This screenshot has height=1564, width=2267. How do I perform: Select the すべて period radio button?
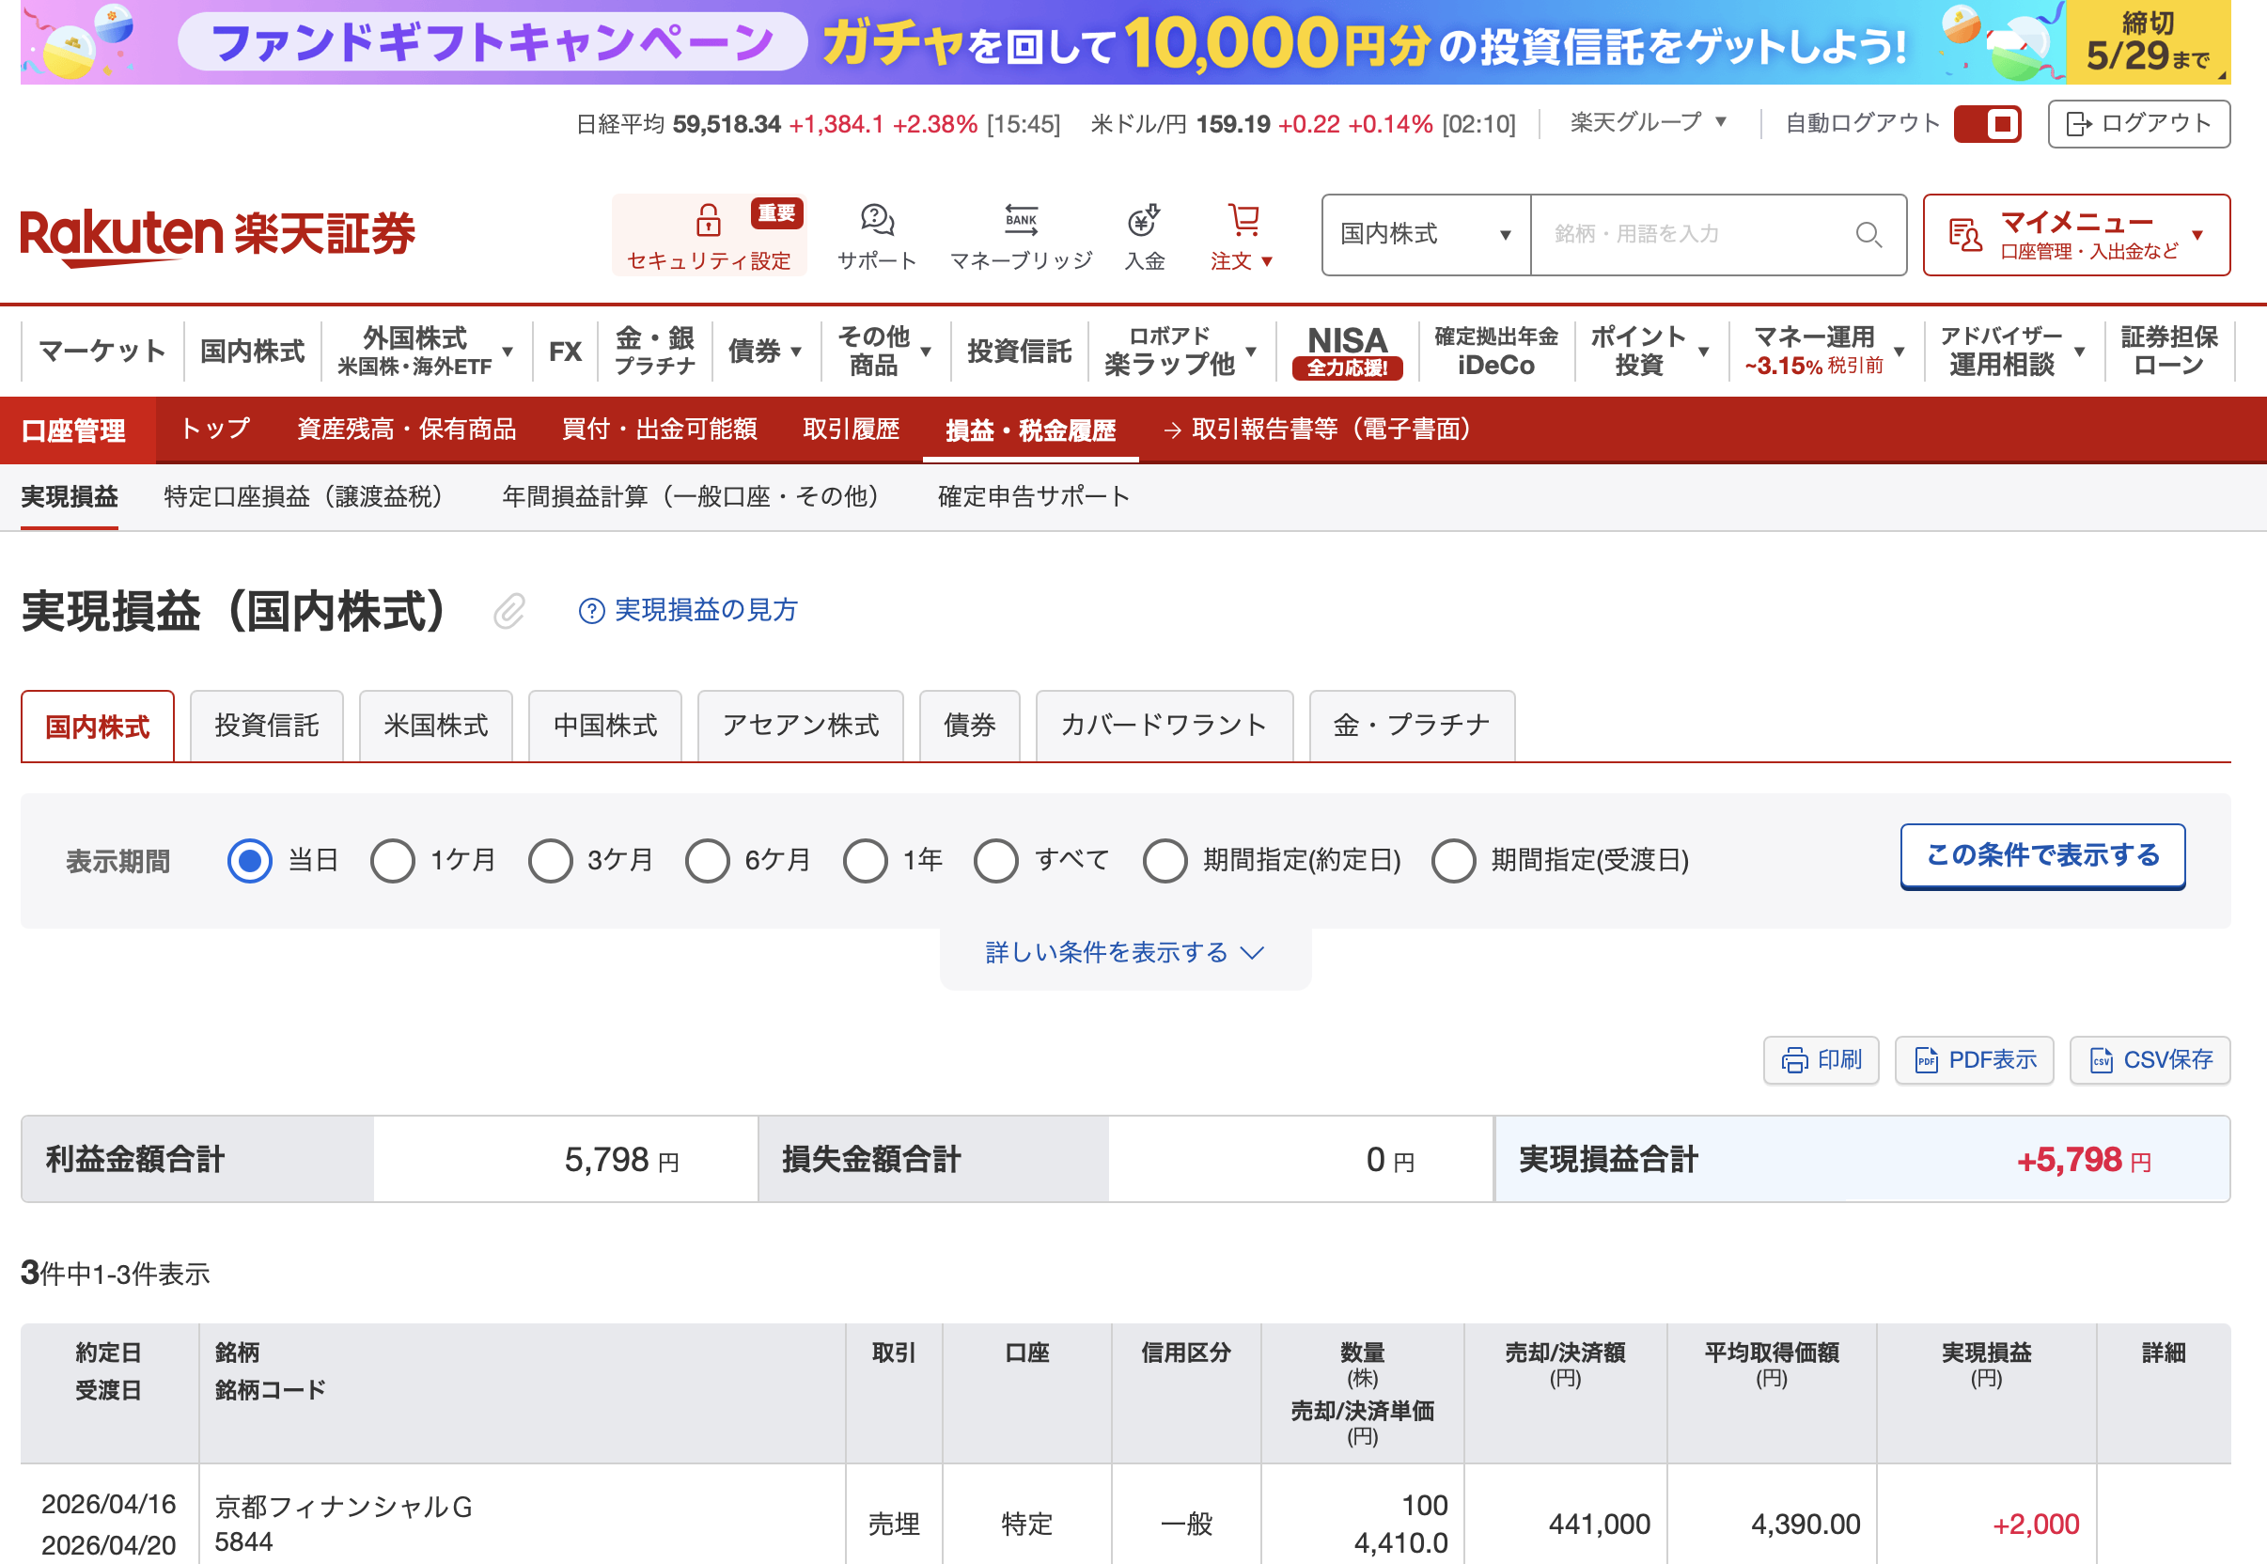(996, 860)
